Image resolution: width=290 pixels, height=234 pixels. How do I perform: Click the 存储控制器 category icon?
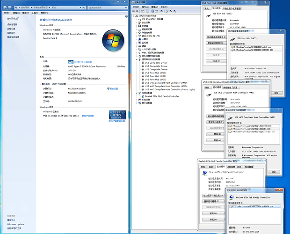140,33
